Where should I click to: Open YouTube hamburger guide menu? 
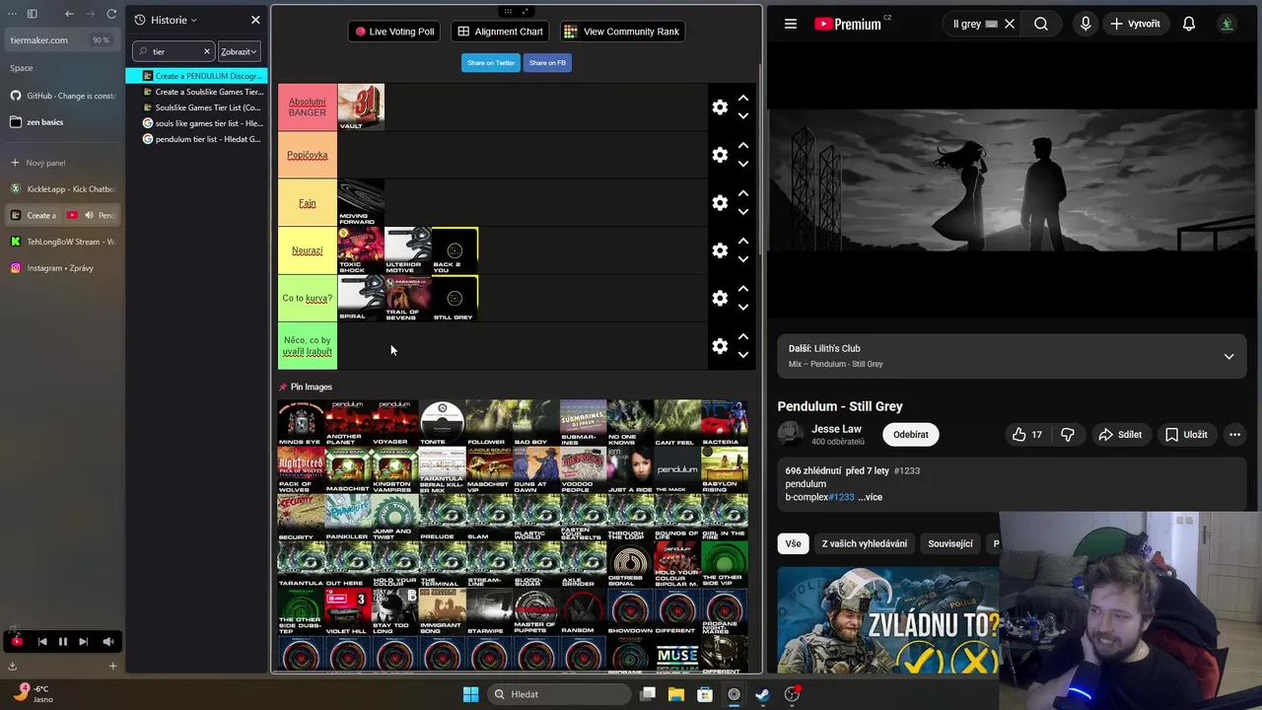point(790,24)
